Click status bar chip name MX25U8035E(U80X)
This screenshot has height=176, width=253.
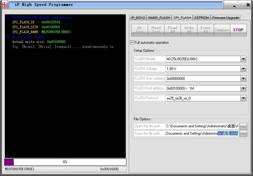click(20, 169)
